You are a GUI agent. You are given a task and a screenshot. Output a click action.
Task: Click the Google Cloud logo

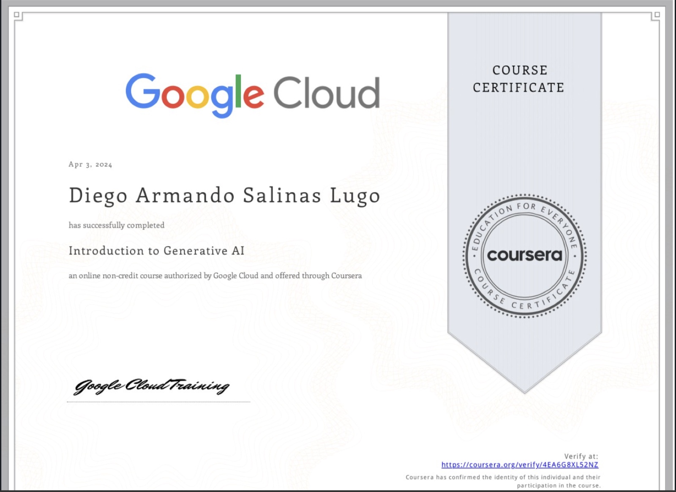point(253,95)
